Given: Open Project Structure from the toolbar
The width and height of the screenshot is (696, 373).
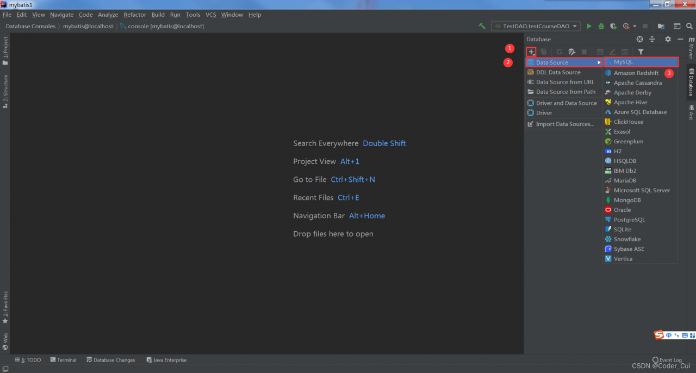Looking at the screenshot, I should [x=661, y=26].
